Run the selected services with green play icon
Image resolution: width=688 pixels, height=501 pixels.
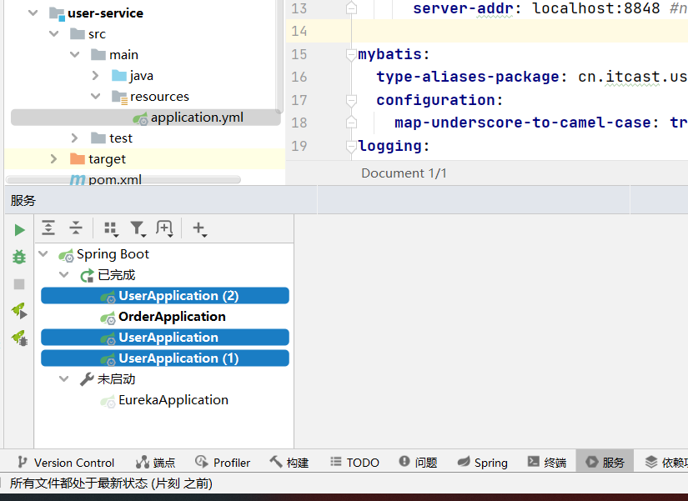pos(19,230)
